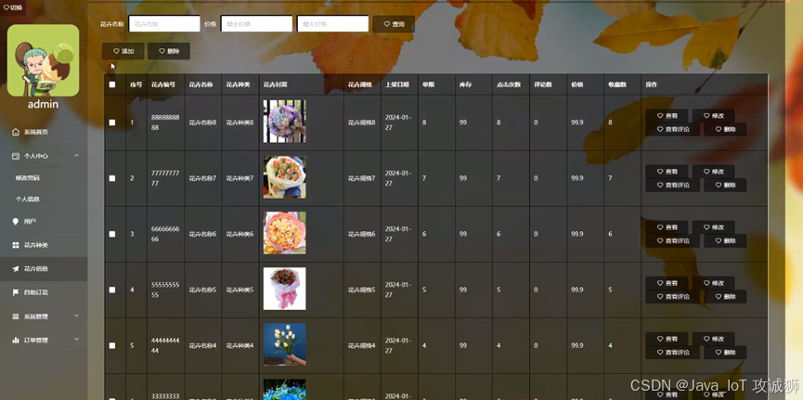Click 删除 in the 花卉名称6 row
803x400 pixels.
point(725,240)
